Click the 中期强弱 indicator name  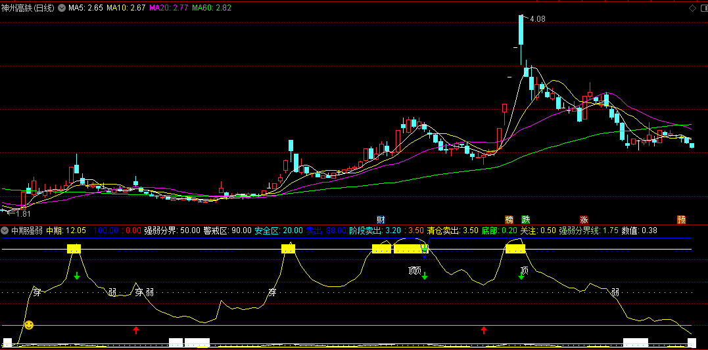[27, 230]
